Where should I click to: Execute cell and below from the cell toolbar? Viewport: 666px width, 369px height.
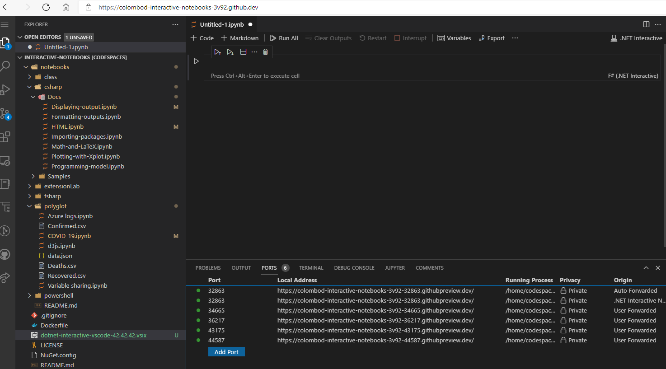click(230, 51)
